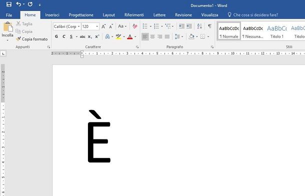The width and height of the screenshot is (305, 196).
Task: Apply the yellow text highlight color
Action: tap(118, 36)
